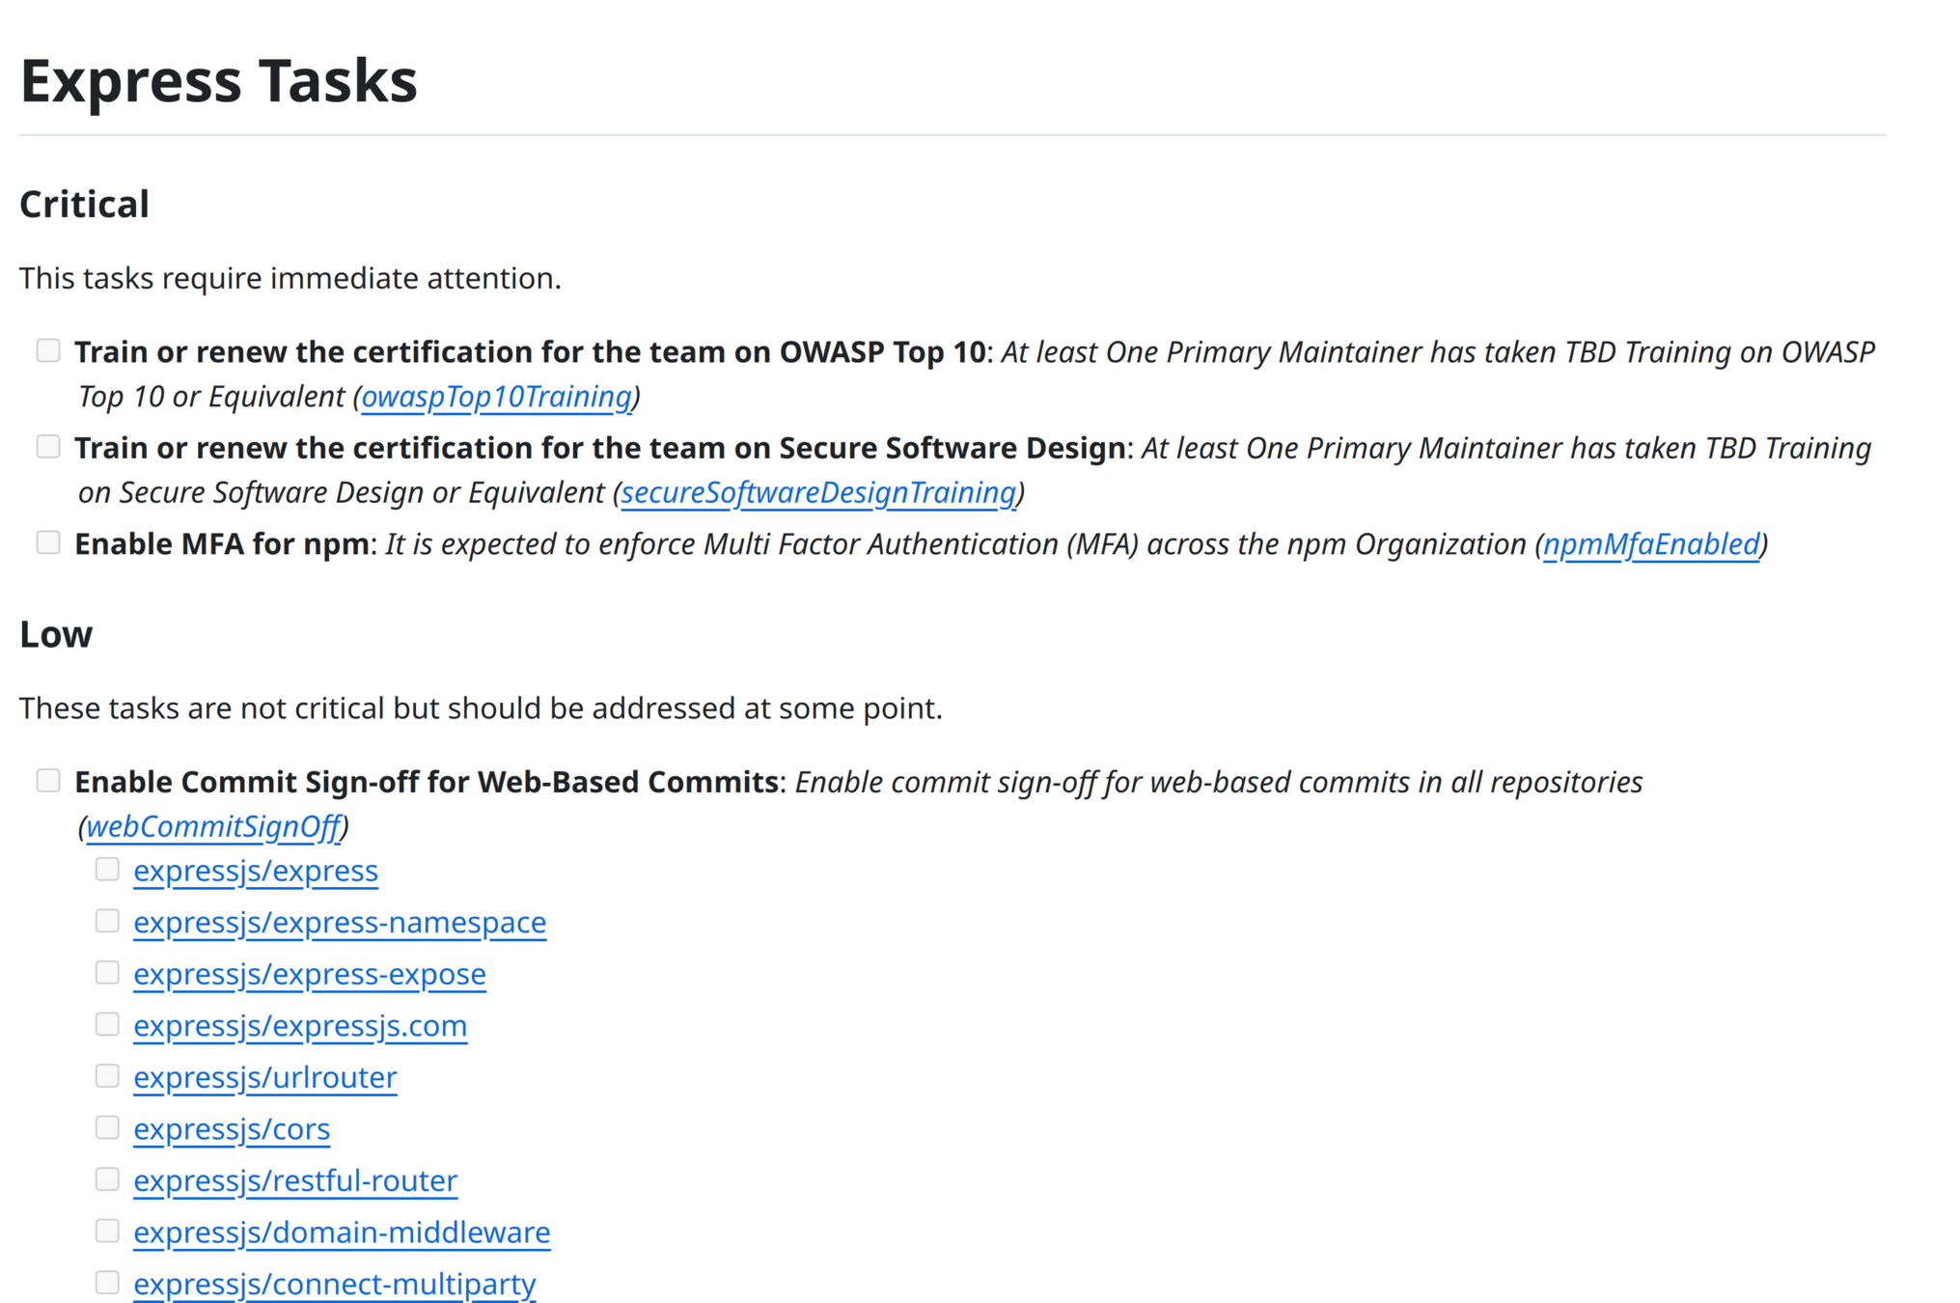This screenshot has width=1960, height=1303.
Task: Open the webCommitSignOff link
Action: 213,827
